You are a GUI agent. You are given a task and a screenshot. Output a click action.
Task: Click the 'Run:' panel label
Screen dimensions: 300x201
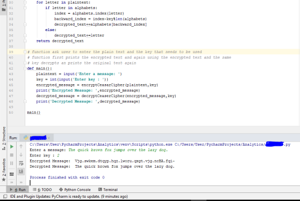[x=13, y=138]
